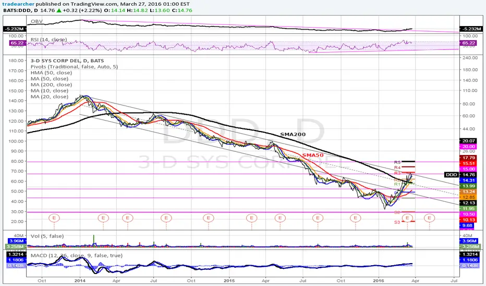Image resolution: width=486 pixels, height=286 pixels.
Task: Click the red SMA50 annotation on the chart
Action: 313,155
